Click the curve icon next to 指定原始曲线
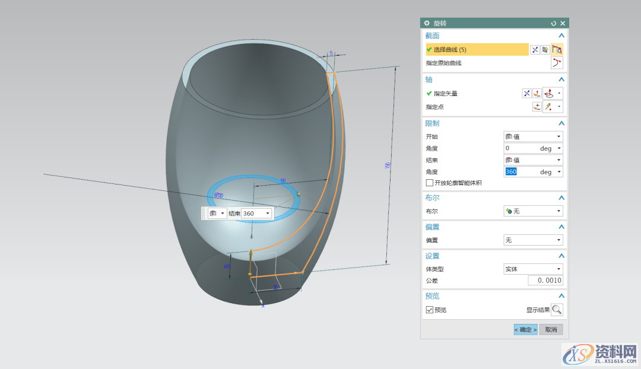This screenshot has width=641, height=369. click(x=557, y=63)
